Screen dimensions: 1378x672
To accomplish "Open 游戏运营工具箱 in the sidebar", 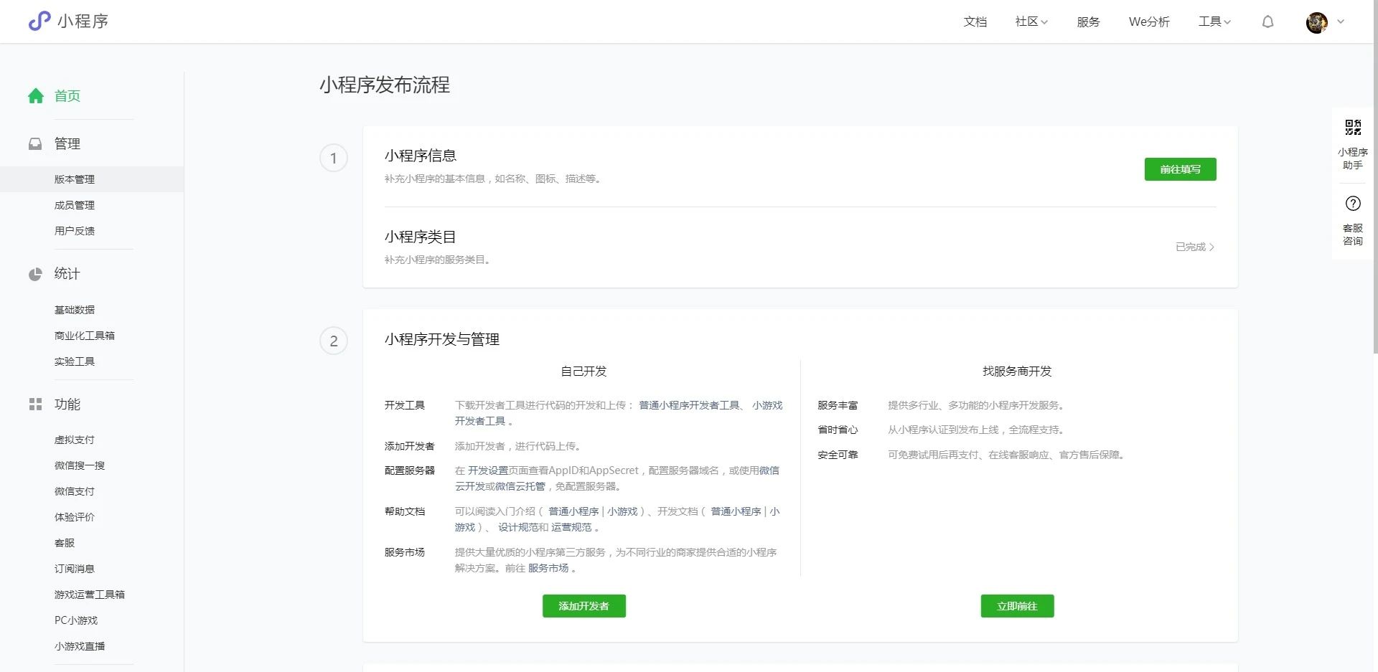I will [90, 595].
